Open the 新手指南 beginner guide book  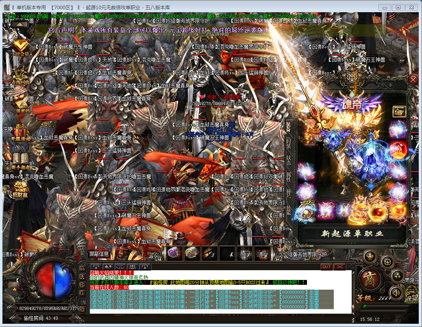point(20,161)
